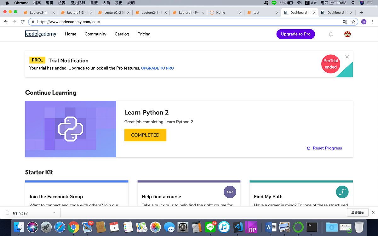The width and height of the screenshot is (378, 236).
Task: Click the path icon on Find My Path card
Action: (342, 192)
